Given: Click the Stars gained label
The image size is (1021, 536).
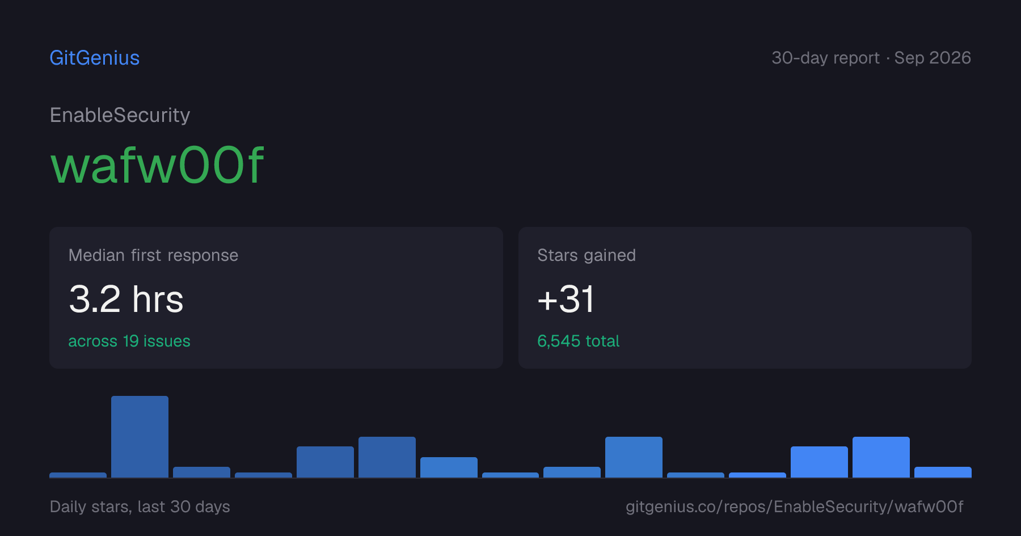Looking at the screenshot, I should (x=587, y=255).
